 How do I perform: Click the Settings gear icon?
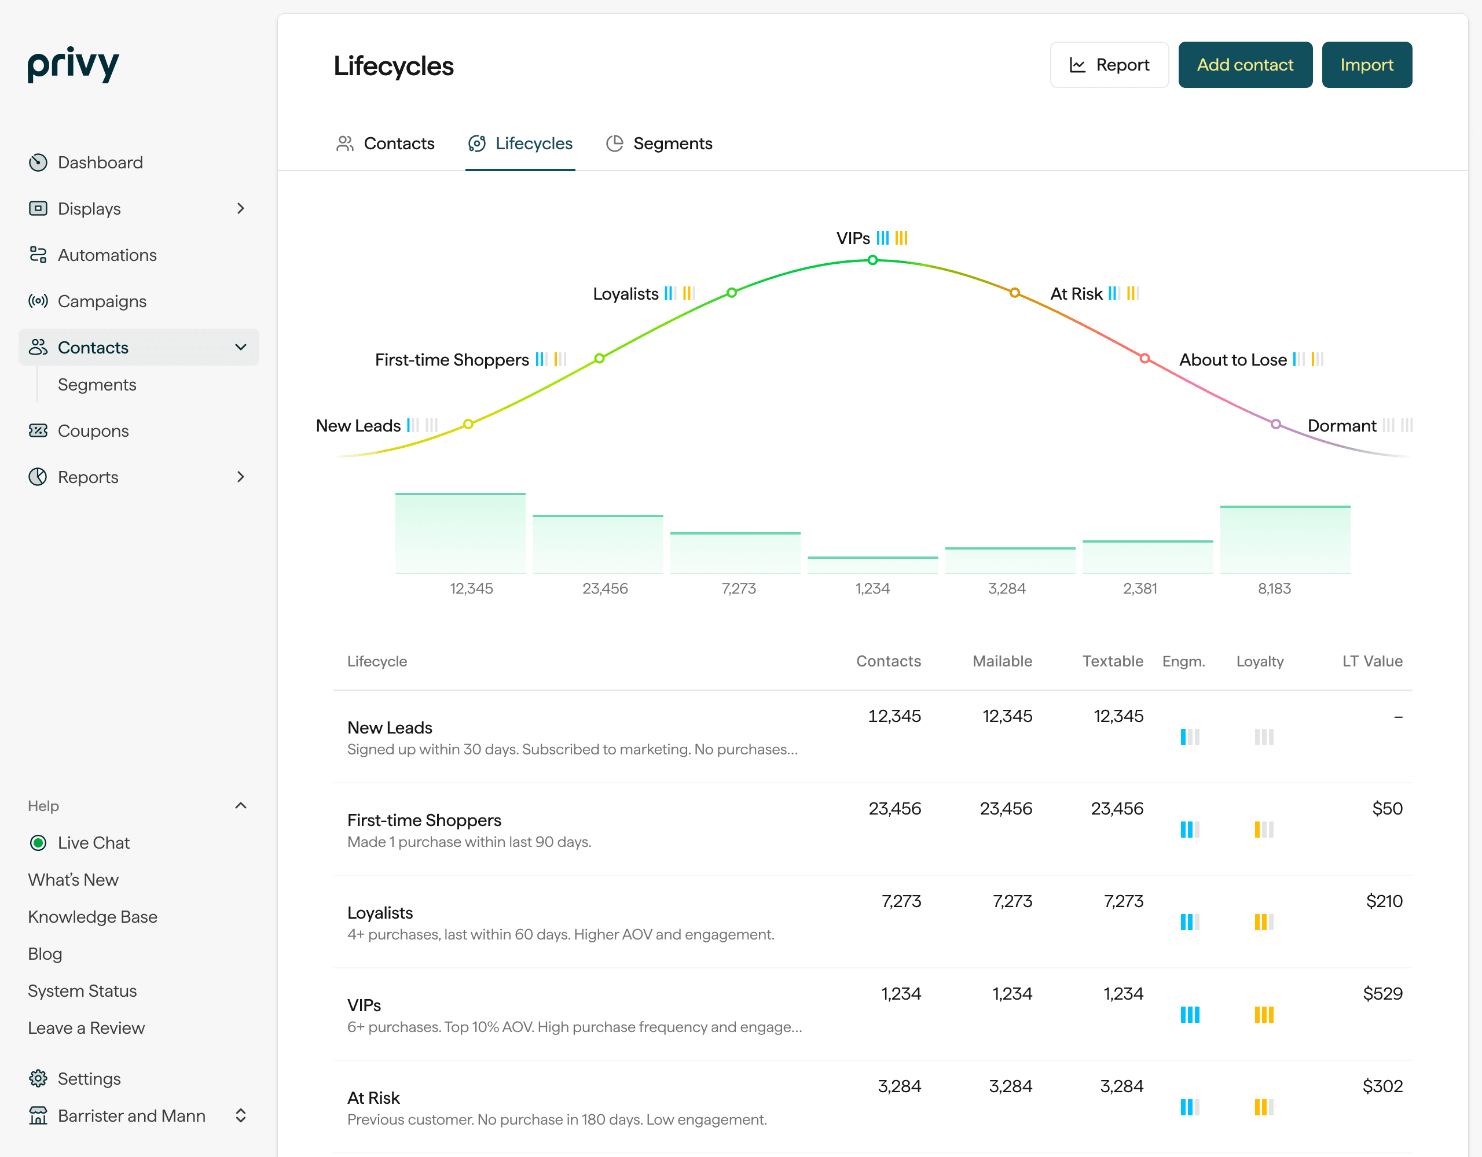pyautogui.click(x=38, y=1078)
